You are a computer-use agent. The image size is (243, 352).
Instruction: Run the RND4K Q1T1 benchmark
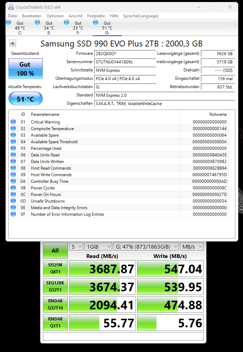coord(55,323)
